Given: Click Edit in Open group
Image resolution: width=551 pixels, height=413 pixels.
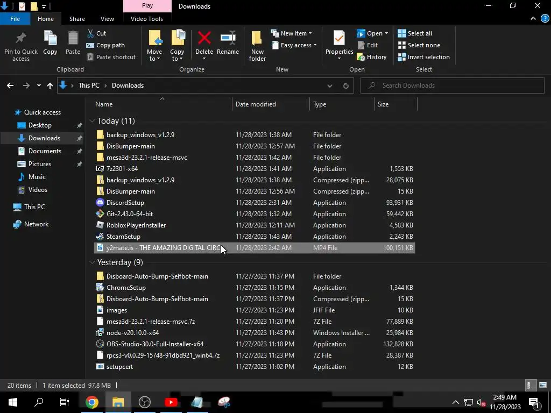Looking at the screenshot, I should 368,45.
